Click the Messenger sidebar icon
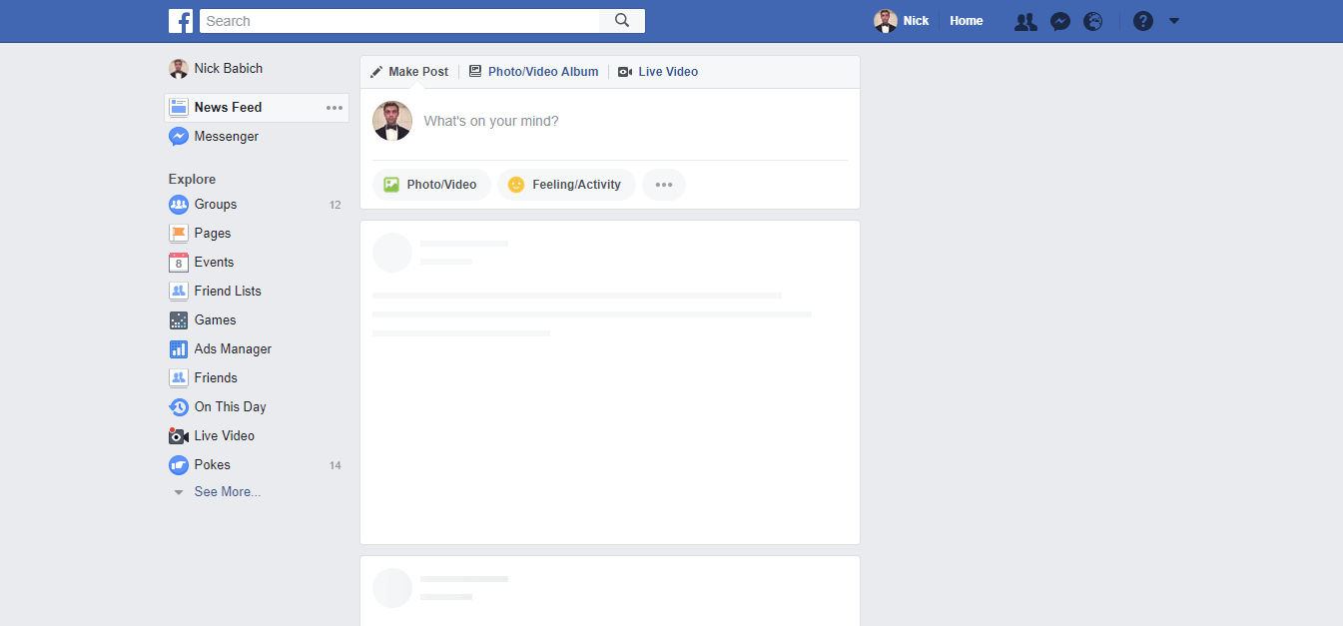 (179, 137)
